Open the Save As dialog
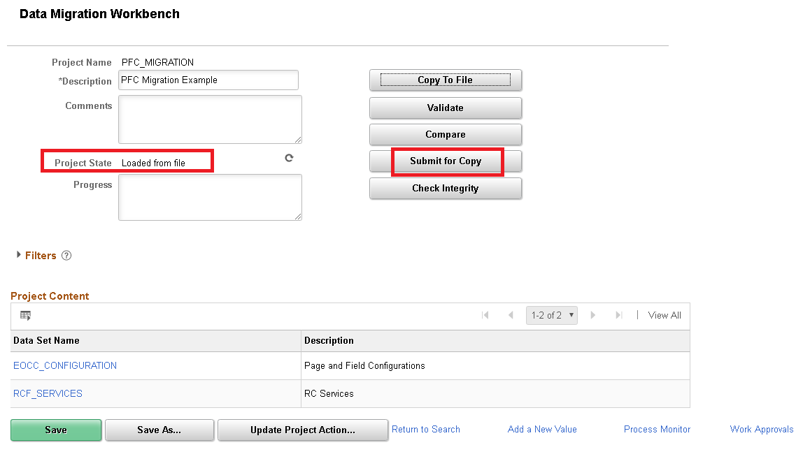 tap(159, 430)
